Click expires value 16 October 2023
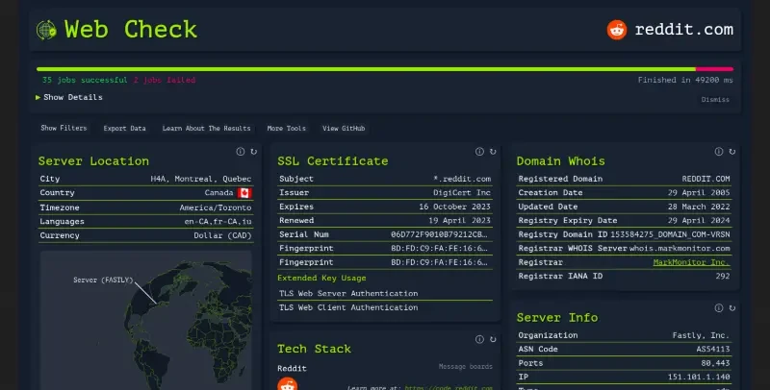The image size is (770, 390). (454, 207)
